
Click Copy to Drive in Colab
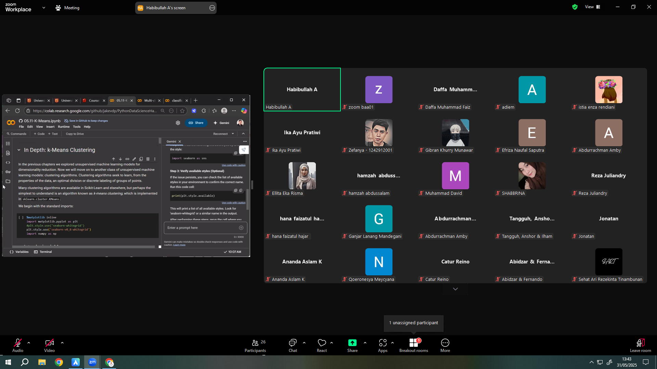75,134
